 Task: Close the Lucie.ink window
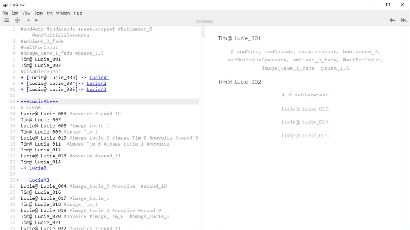(402, 5)
